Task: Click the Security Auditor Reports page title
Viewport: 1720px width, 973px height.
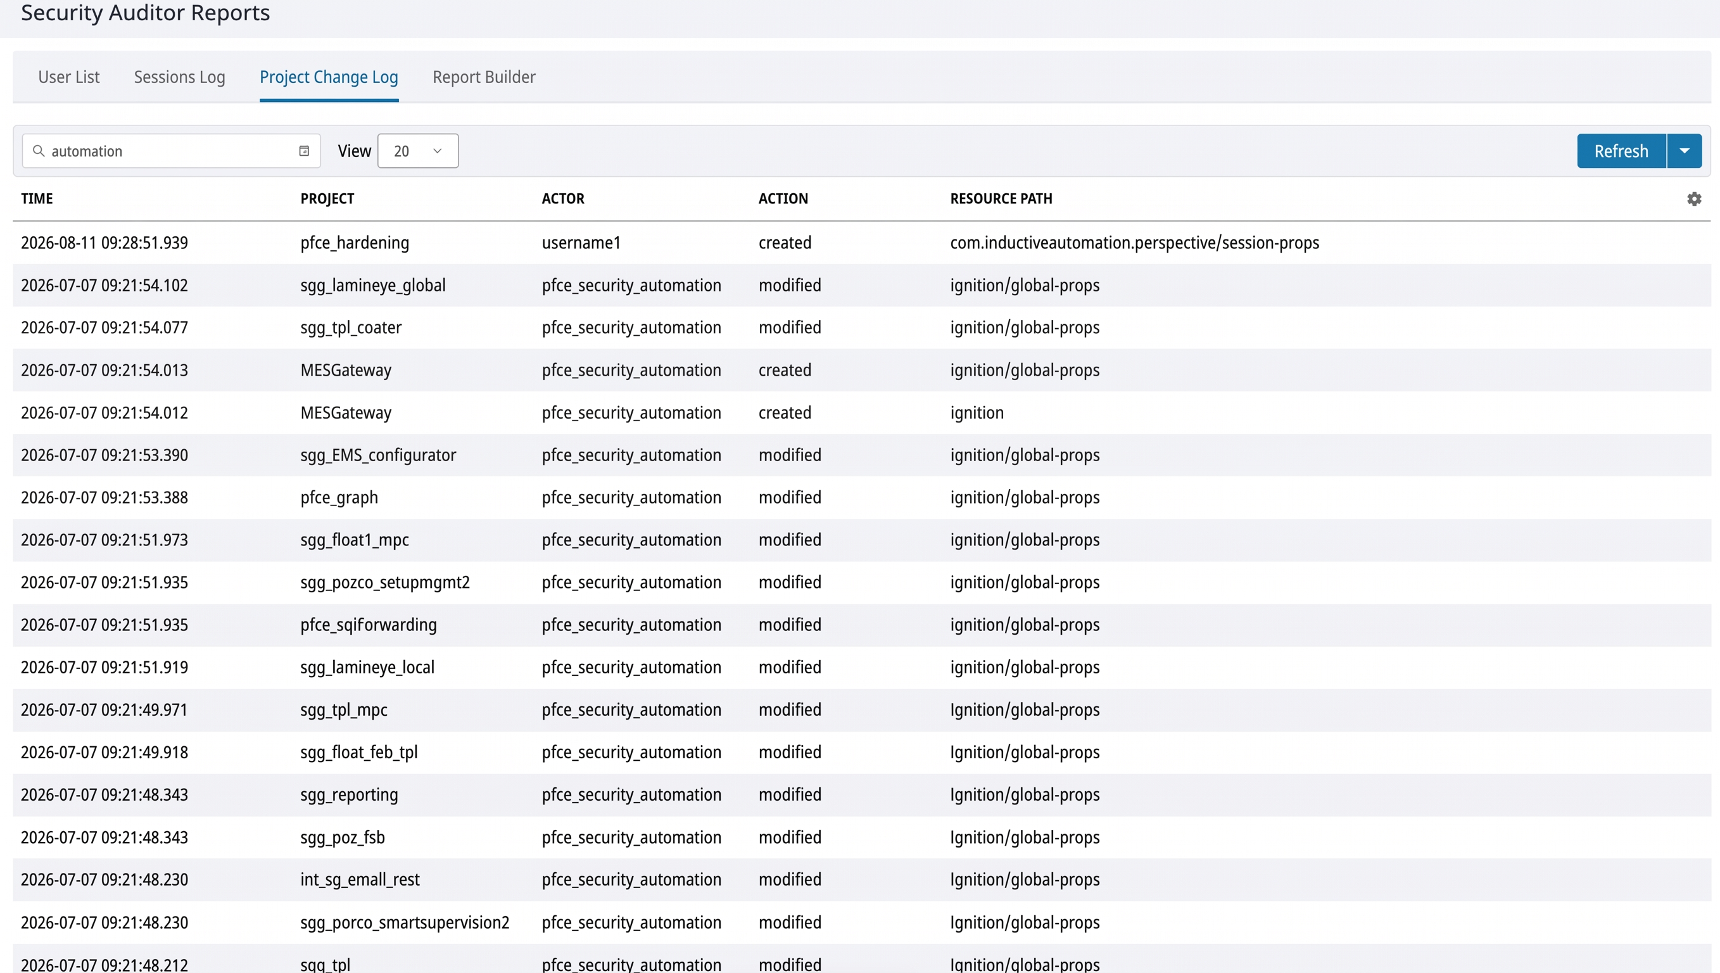Action: click(146, 13)
